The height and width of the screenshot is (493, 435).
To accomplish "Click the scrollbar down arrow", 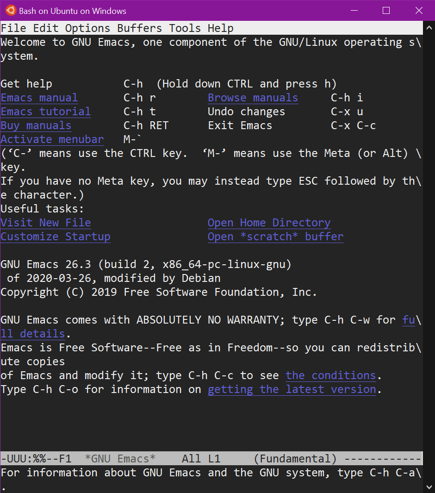I will pyautogui.click(x=429, y=487).
